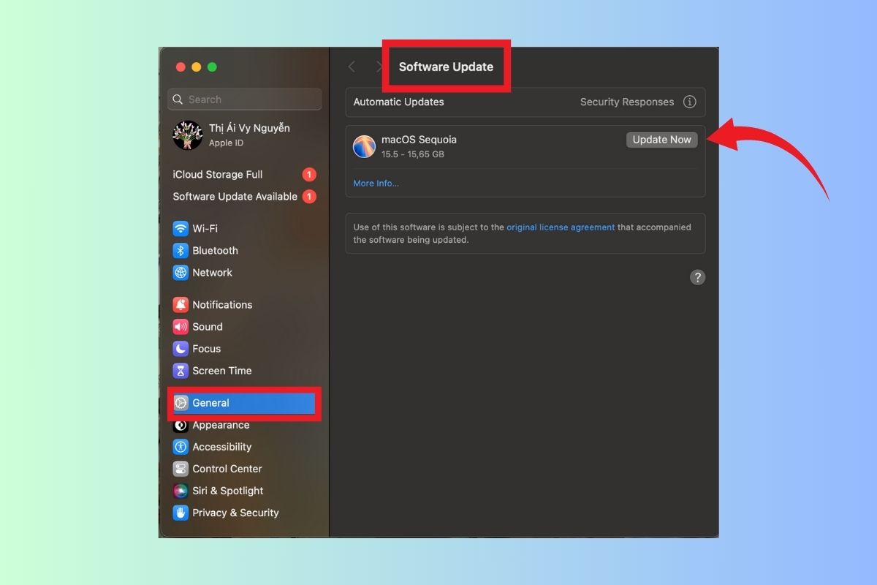Select Bluetooth in the sidebar
Screen dimensions: 877x585
pos(245,251)
